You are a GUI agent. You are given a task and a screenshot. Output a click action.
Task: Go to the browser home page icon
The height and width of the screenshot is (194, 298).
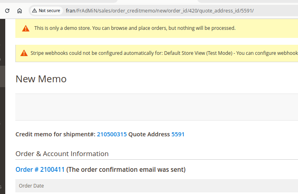coord(19,11)
